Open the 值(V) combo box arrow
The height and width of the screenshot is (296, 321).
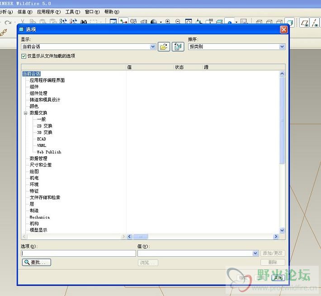255,253
